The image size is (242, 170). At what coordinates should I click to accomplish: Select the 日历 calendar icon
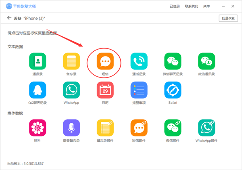105,90
